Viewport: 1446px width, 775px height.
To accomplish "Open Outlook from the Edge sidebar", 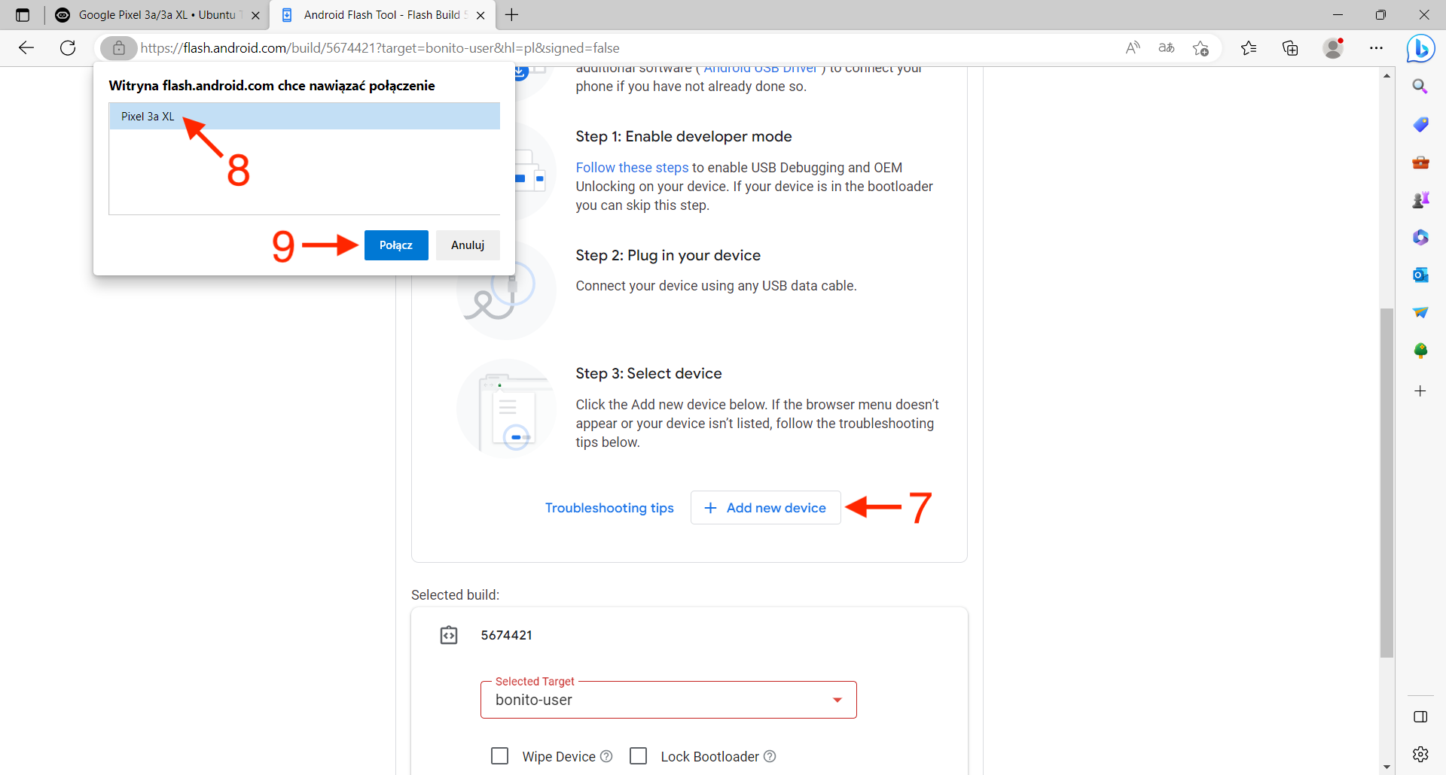I will click(x=1420, y=275).
